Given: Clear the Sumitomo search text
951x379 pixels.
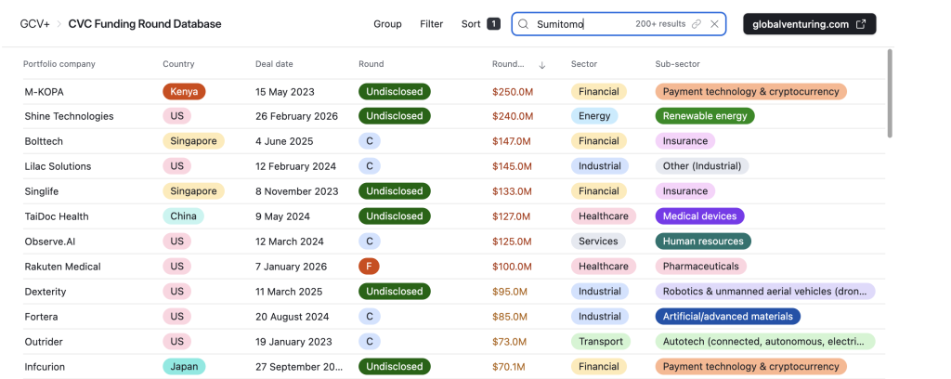Looking at the screenshot, I should 714,24.
